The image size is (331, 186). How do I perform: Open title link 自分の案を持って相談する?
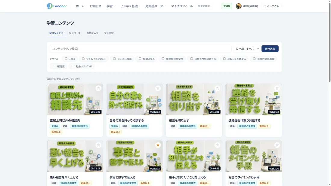(126, 120)
